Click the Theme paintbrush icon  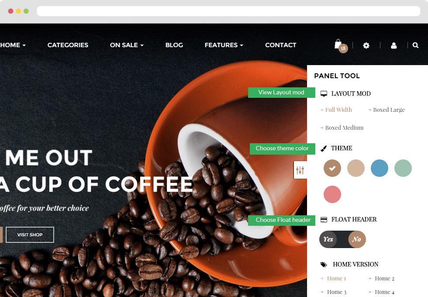pos(324,148)
